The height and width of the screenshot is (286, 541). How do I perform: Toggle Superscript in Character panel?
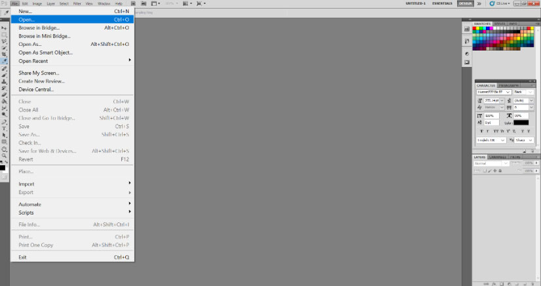[x=508, y=131]
